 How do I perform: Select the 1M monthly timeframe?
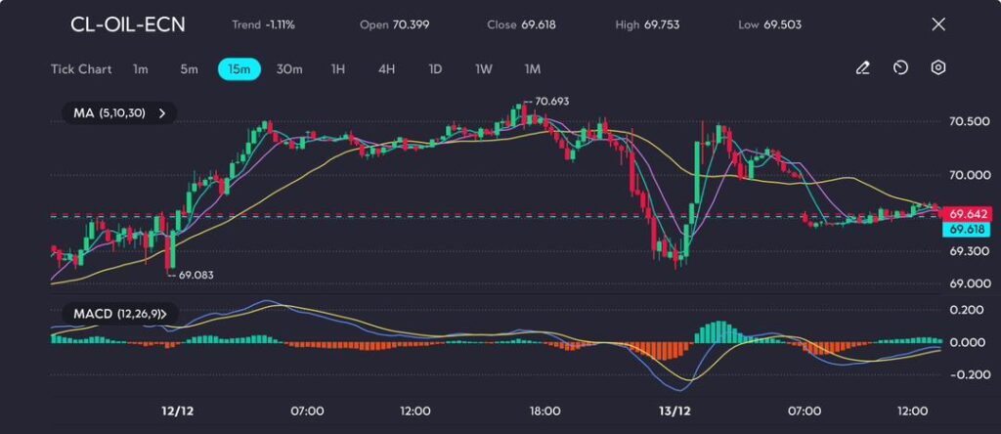pyautogui.click(x=532, y=69)
